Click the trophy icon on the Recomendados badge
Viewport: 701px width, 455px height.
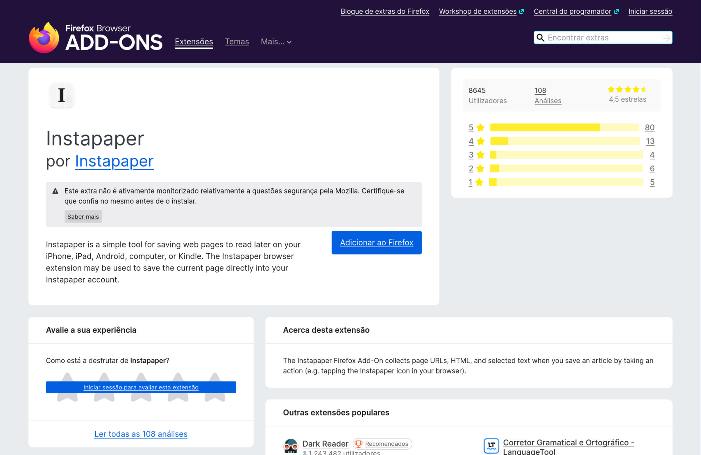coord(358,444)
